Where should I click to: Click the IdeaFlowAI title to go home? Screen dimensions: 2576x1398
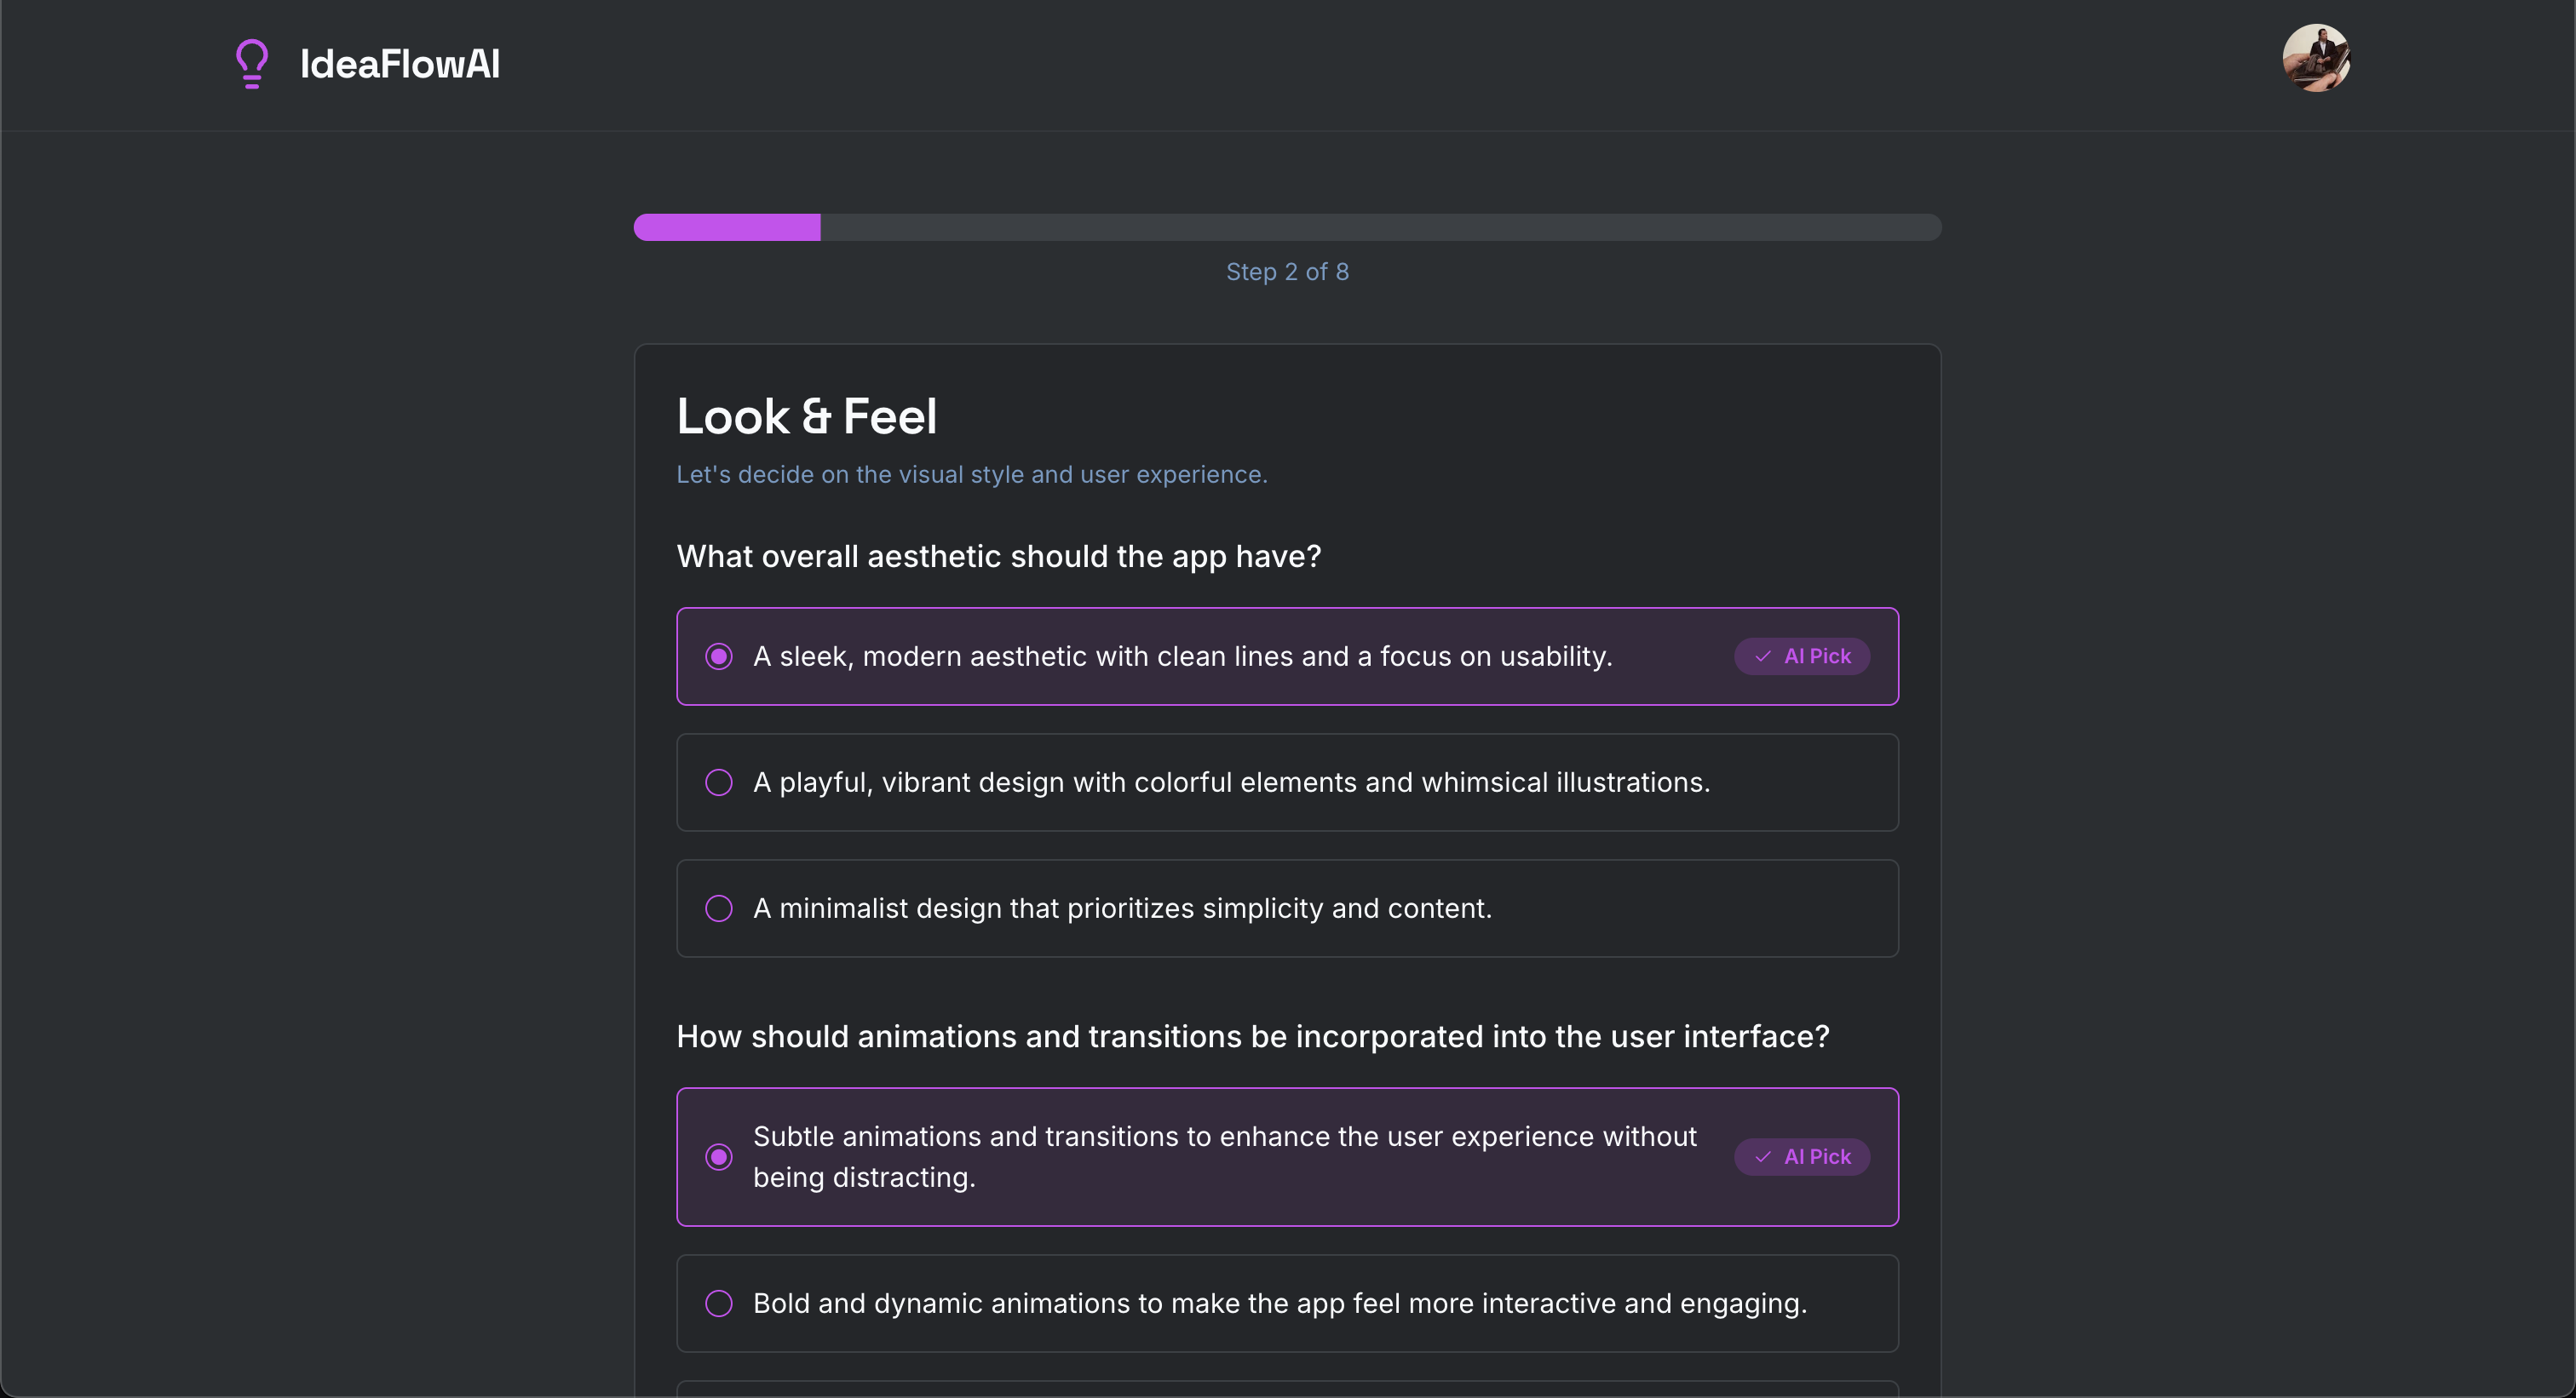(x=399, y=62)
